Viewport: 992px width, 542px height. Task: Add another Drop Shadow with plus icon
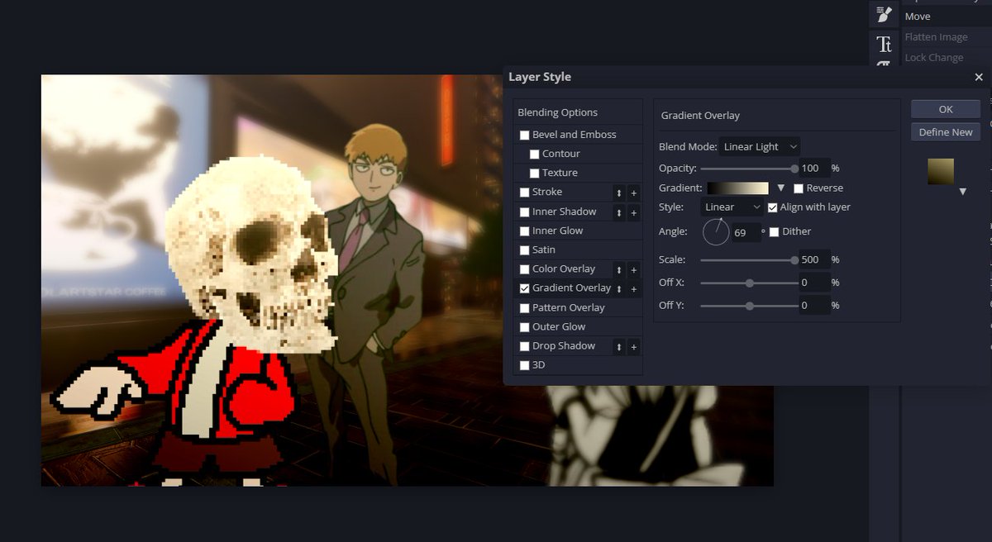point(634,347)
